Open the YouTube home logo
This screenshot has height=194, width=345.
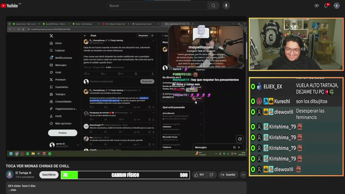click(x=9, y=6)
